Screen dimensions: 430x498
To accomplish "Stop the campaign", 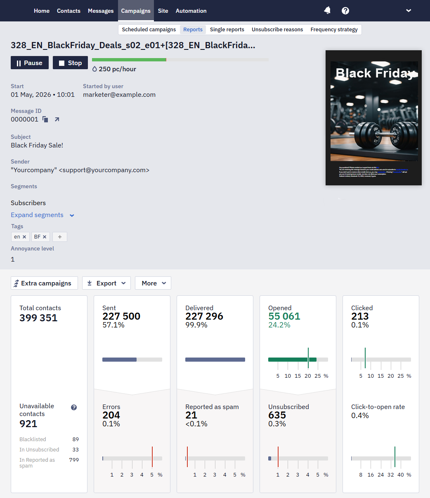I will (70, 63).
